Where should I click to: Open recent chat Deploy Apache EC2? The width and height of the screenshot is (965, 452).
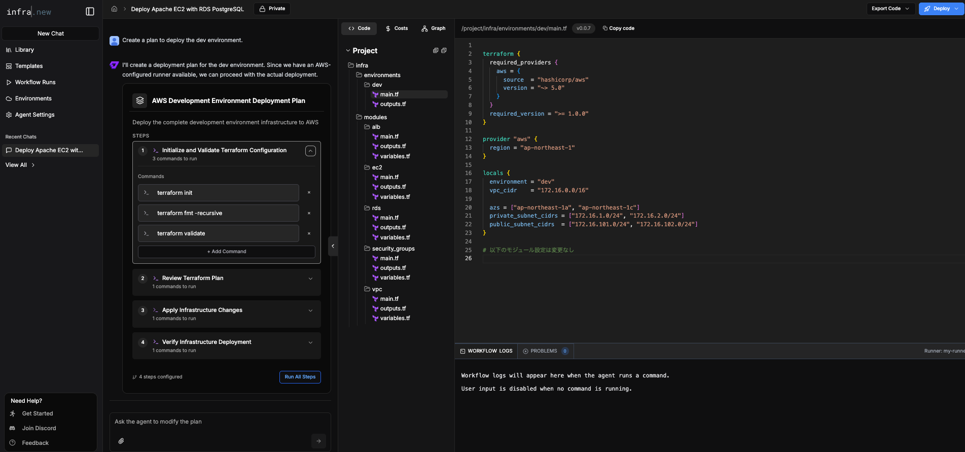pyautogui.click(x=50, y=150)
